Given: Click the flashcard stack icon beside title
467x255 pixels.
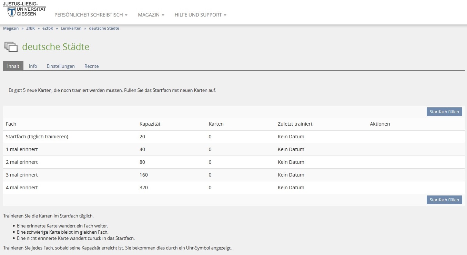Looking at the screenshot, I should 11,46.
